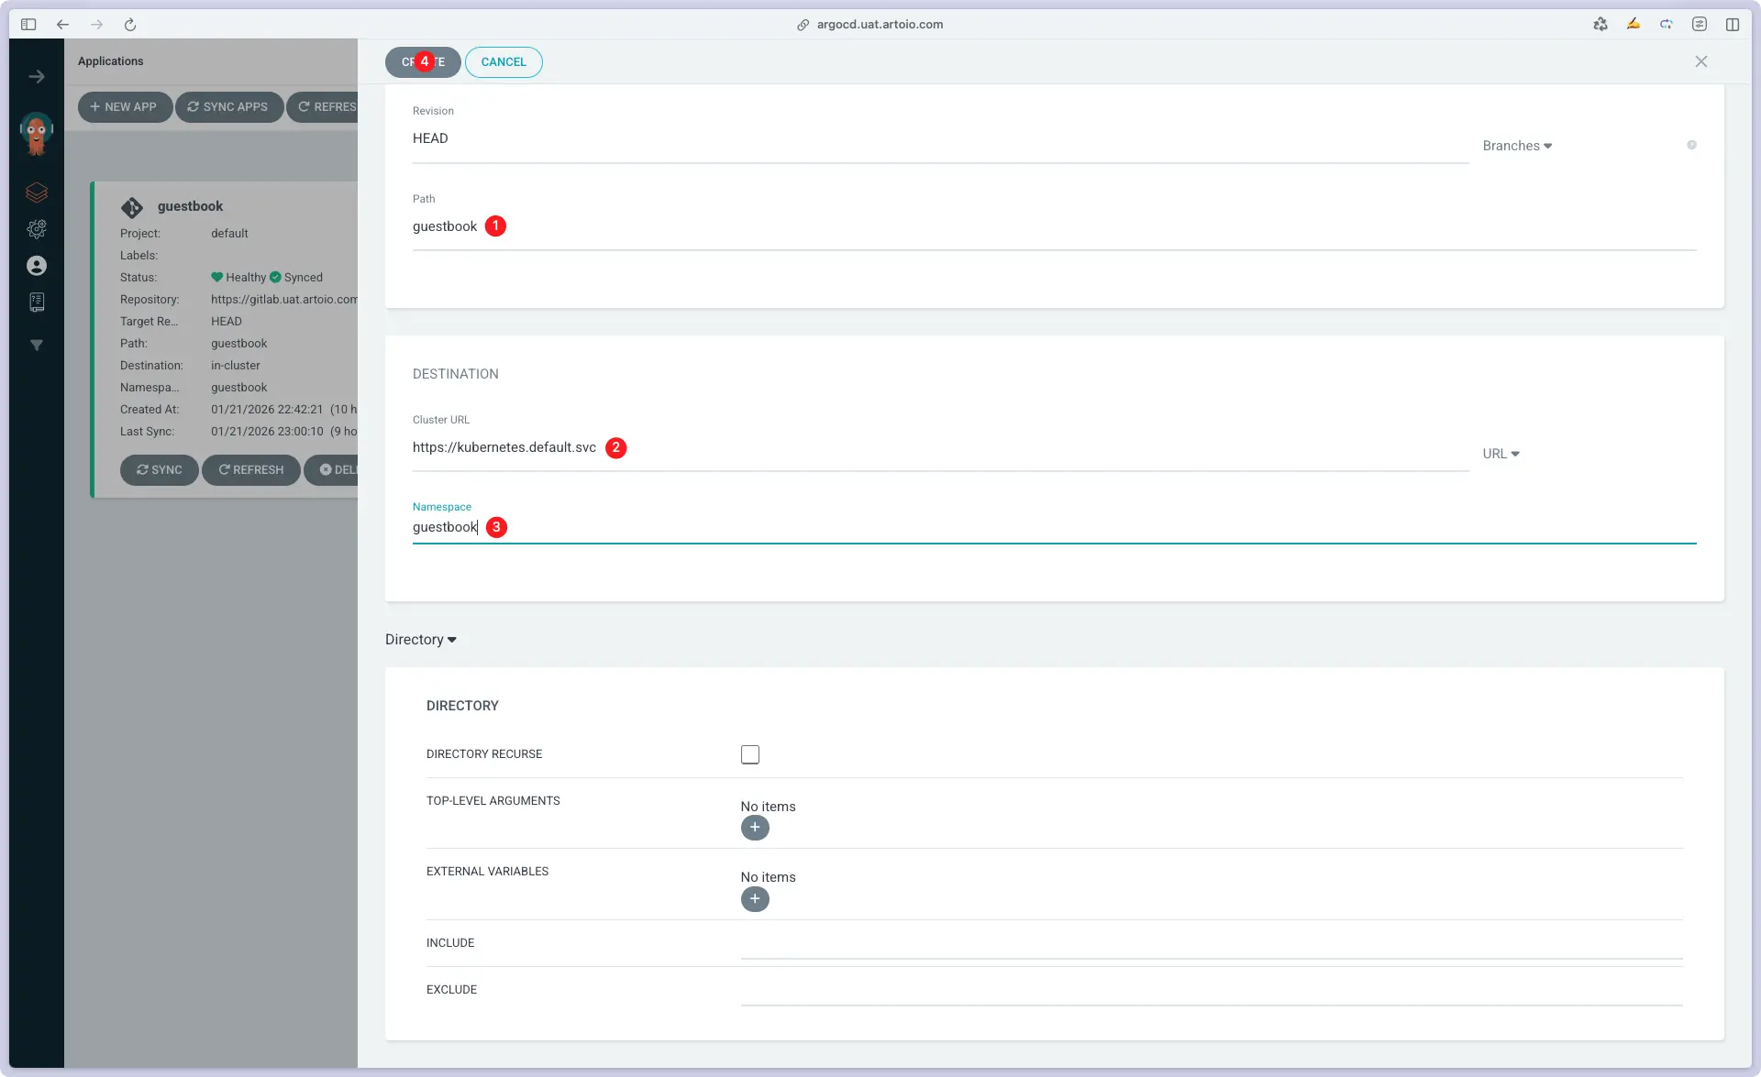Viewport: 1761px width, 1077px height.
Task: Open Documentation icon in sidebar
Action: coord(37,302)
